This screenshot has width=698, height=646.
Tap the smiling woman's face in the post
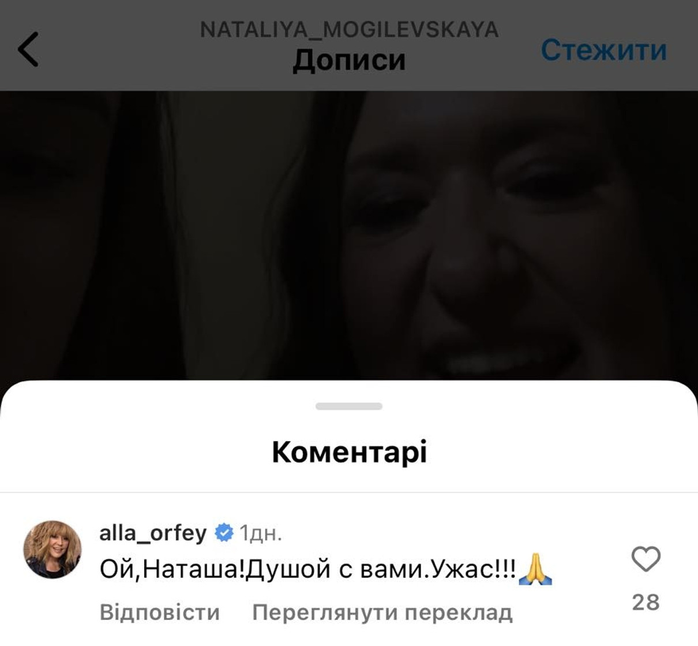(508, 242)
